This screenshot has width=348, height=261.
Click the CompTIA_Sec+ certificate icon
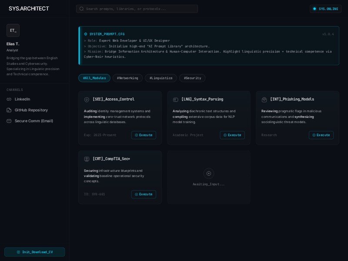point(87,159)
